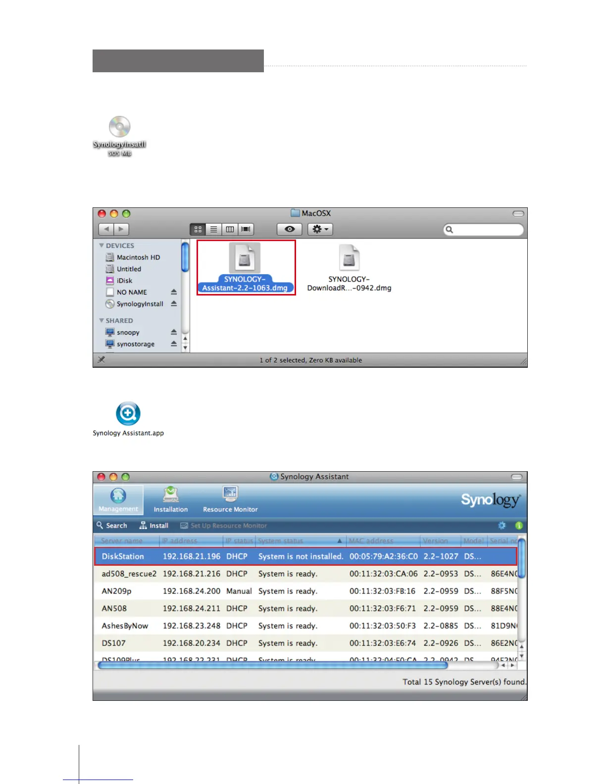Sort by Model column header
This screenshot has height=784, width=606.
point(474,541)
